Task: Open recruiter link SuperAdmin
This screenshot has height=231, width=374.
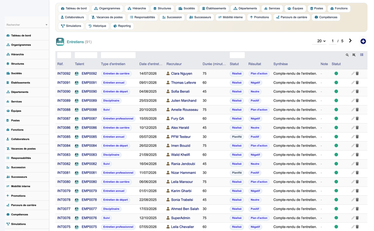Action: point(180,218)
